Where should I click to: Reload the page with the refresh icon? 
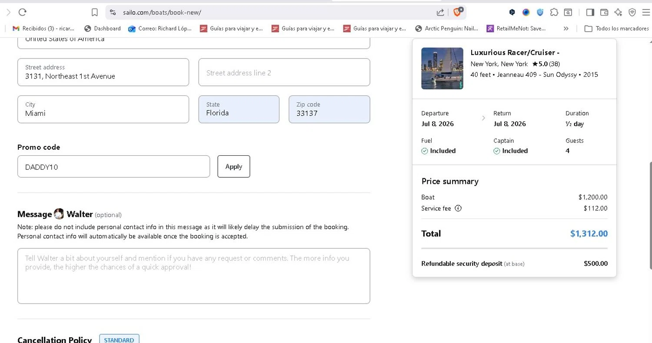coord(23,13)
